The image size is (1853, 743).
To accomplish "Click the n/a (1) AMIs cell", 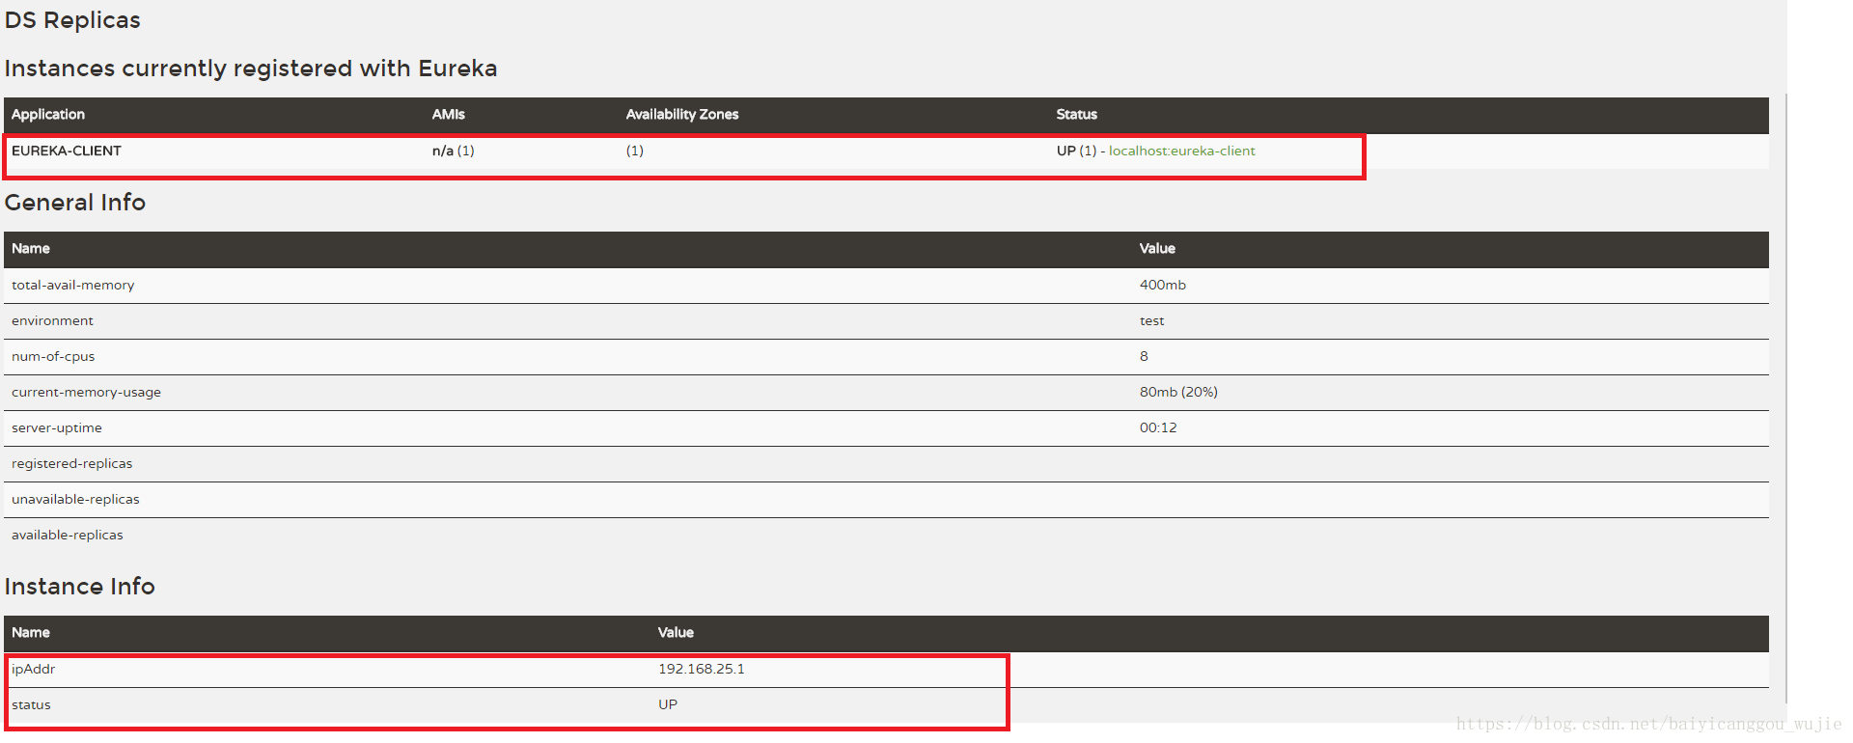I will coord(454,151).
